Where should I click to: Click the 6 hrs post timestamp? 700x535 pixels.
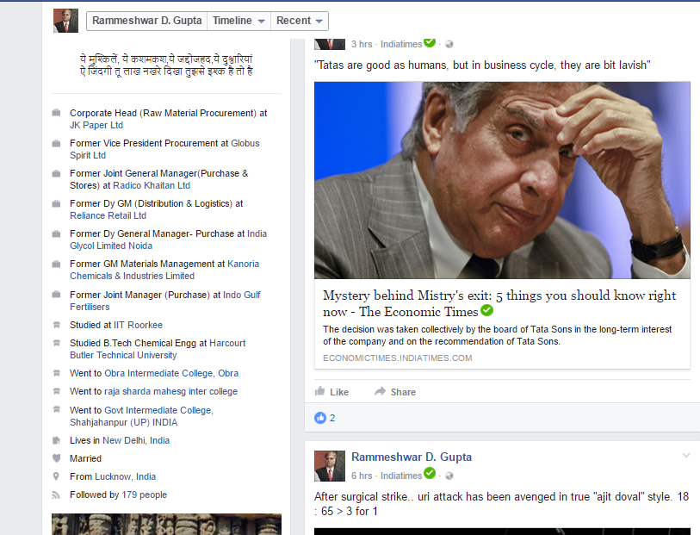362,476
